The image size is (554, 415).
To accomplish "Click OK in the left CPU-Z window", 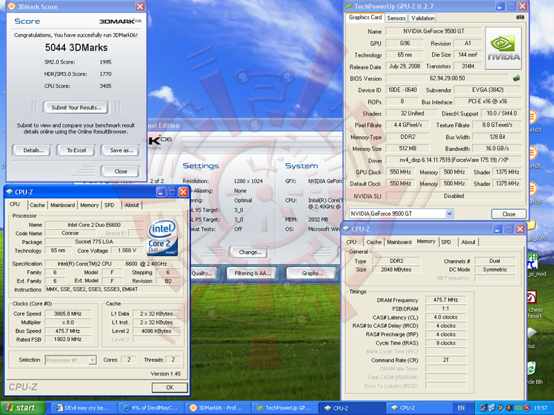I will (170, 387).
